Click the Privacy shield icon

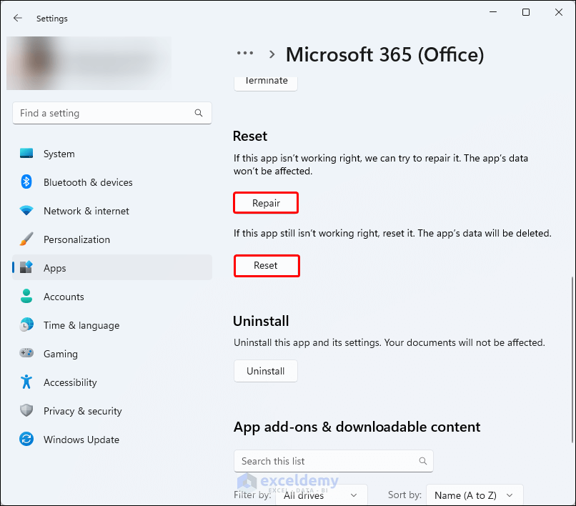[26, 410]
